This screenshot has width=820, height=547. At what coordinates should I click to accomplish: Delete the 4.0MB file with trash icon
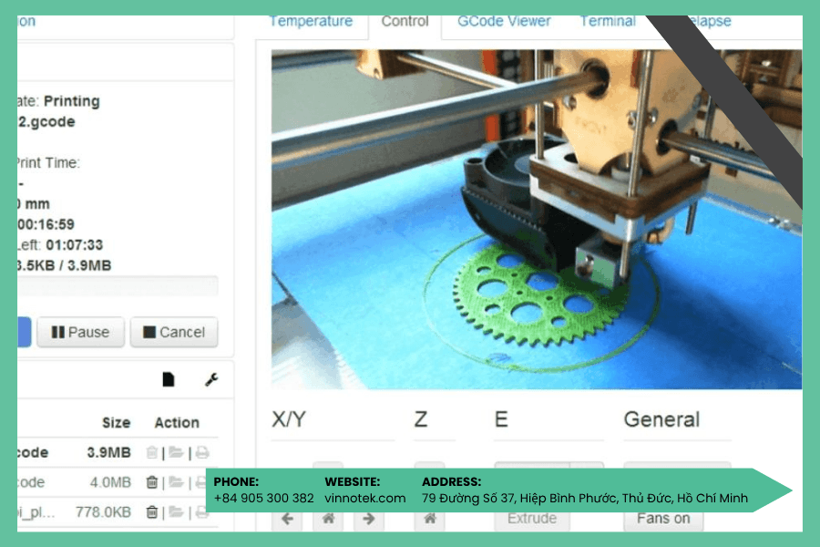point(151,482)
